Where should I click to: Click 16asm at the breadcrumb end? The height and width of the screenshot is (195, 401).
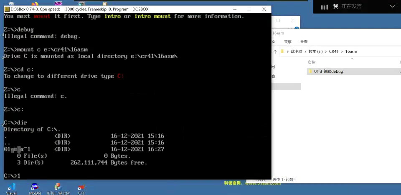(x=351, y=52)
